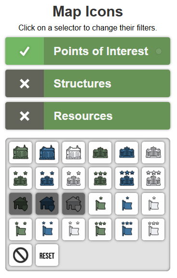Select the dark green safe house icon

[x=21, y=204]
